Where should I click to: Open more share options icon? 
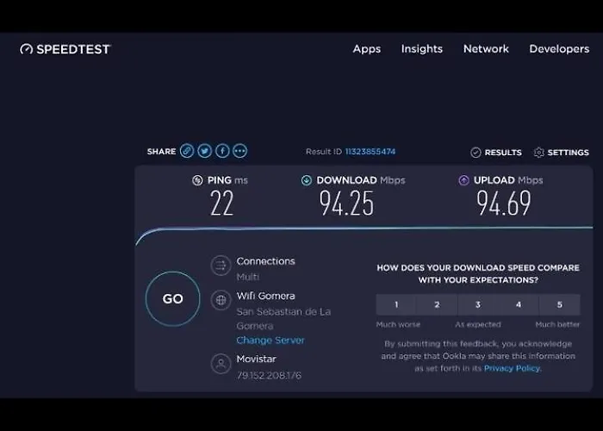[x=239, y=151]
